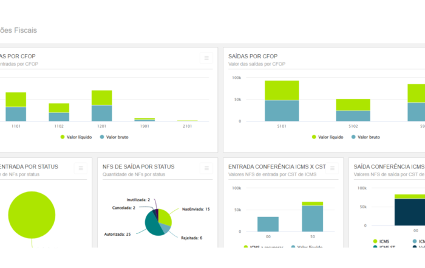
Task: Select the green segment of bar 1101
Action: [16, 100]
